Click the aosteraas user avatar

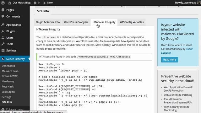199,3
